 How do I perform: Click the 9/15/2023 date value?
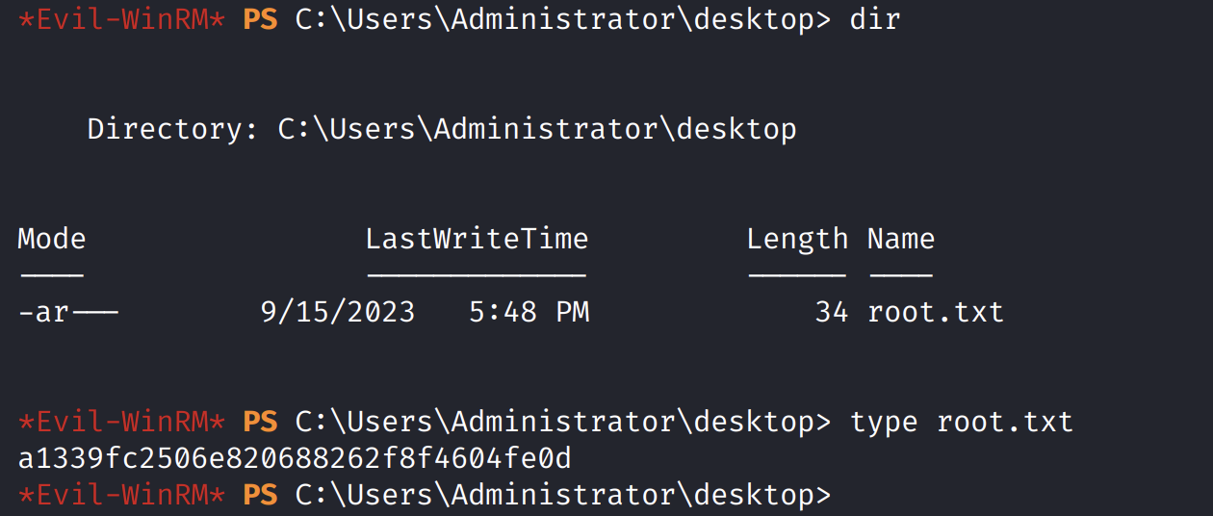pyautogui.click(x=338, y=312)
